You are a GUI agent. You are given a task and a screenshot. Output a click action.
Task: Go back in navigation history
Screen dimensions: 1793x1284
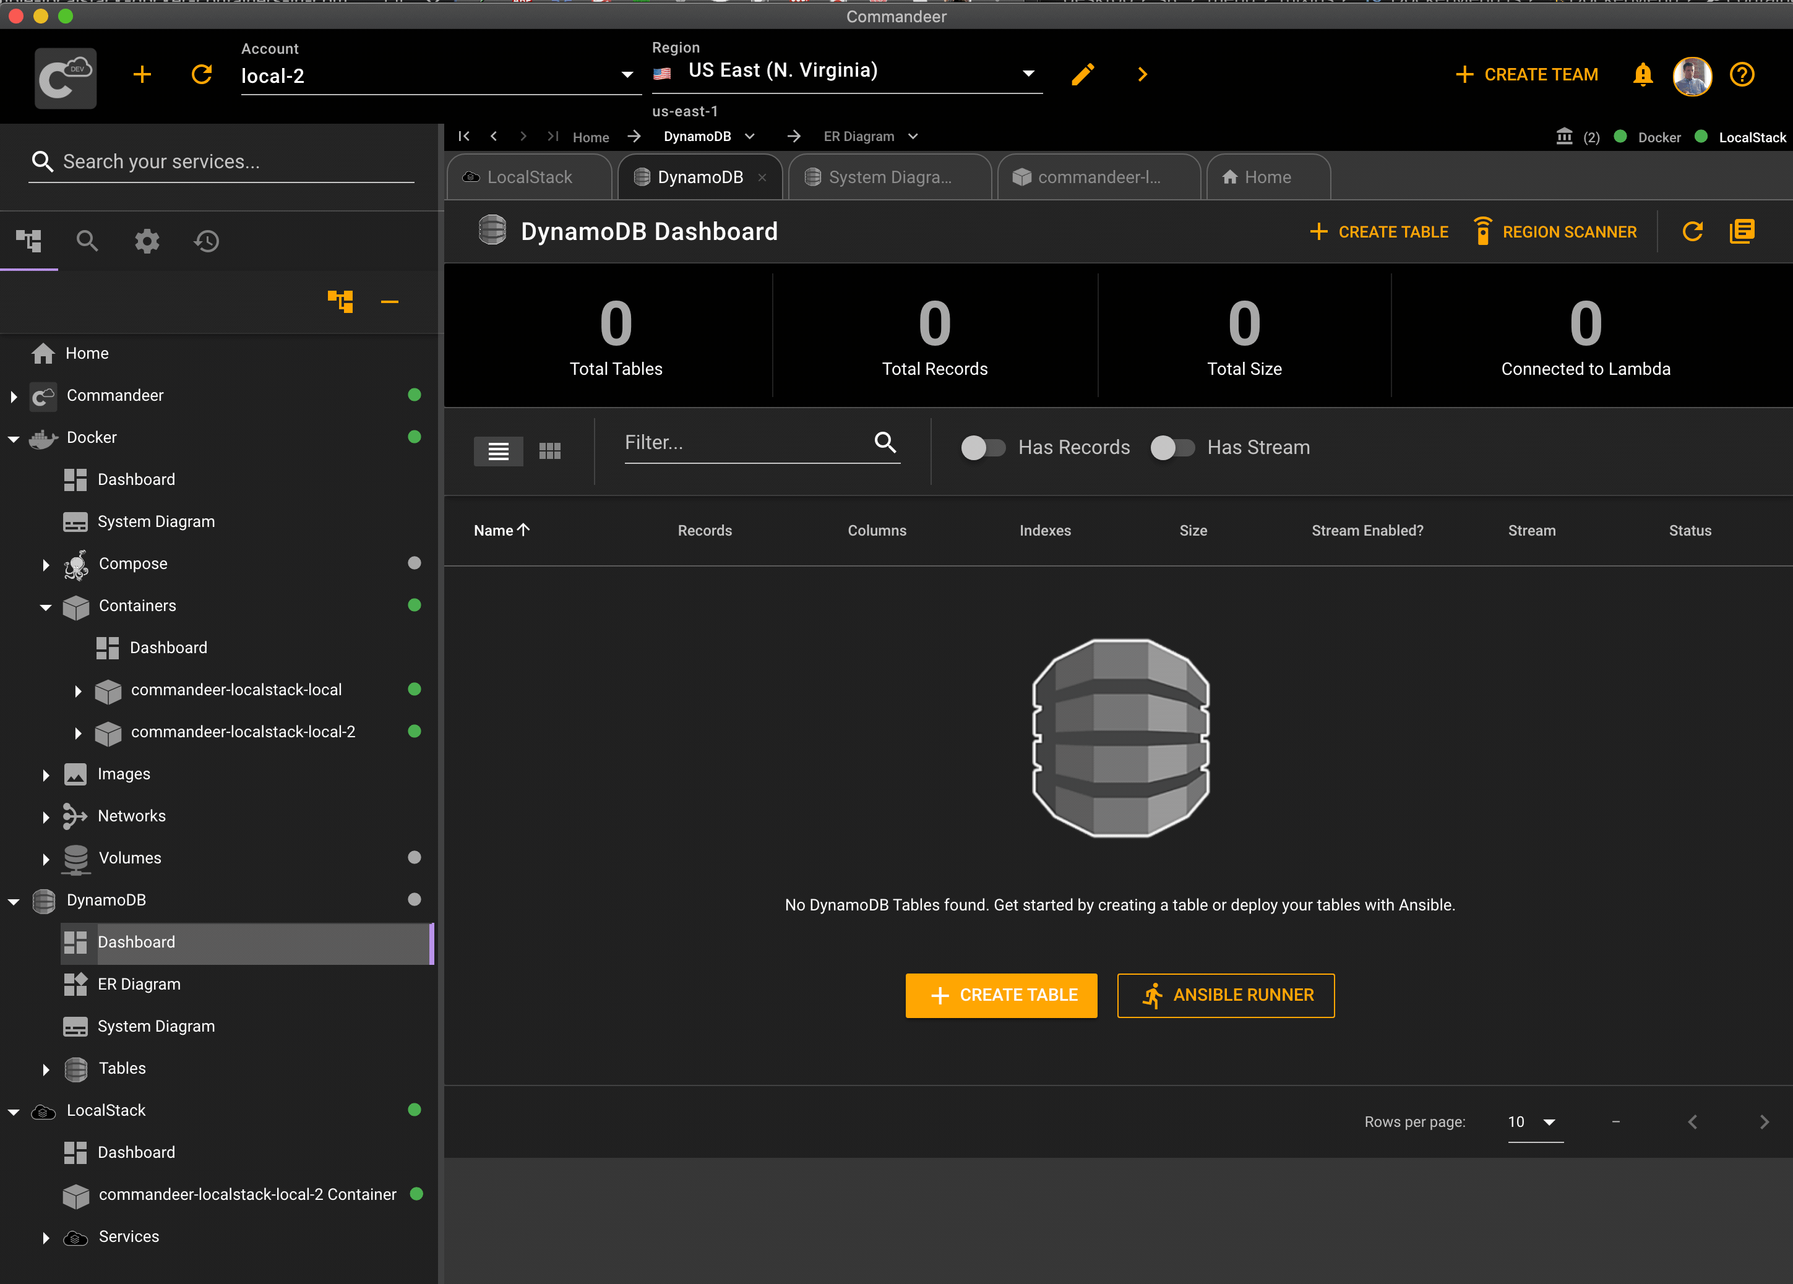[x=493, y=136]
